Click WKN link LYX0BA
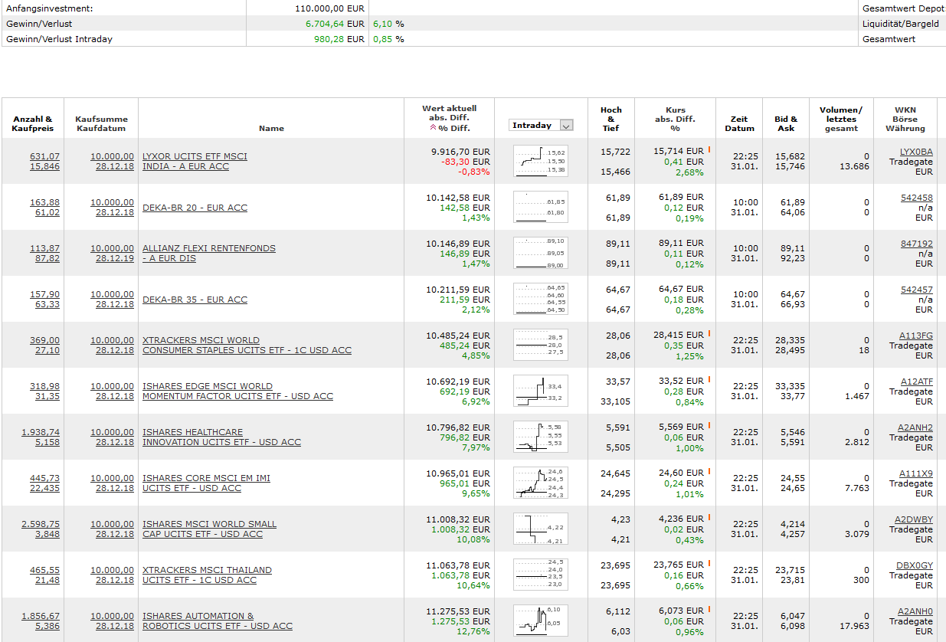The image size is (946, 642). click(x=916, y=152)
